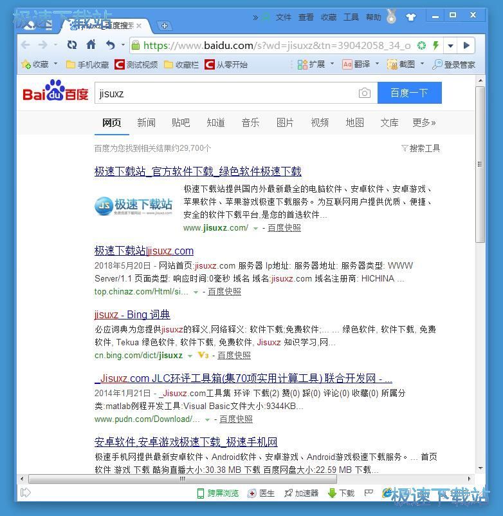
Task: Expand the address bar history dropdown
Action: (x=451, y=46)
